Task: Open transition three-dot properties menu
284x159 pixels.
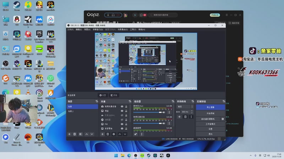Action: pos(191,117)
